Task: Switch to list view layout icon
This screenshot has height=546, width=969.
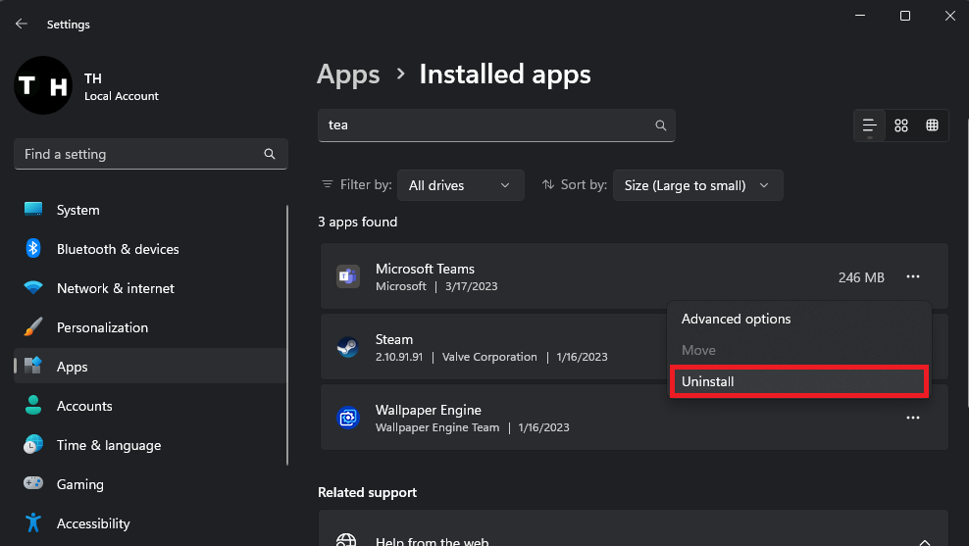Action: click(x=869, y=125)
